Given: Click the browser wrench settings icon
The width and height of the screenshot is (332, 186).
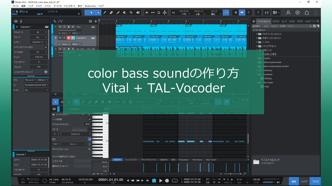Looking at the screenshot, I should (310, 26).
